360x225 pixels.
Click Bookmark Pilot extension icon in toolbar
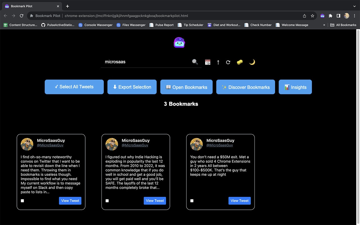(323, 16)
